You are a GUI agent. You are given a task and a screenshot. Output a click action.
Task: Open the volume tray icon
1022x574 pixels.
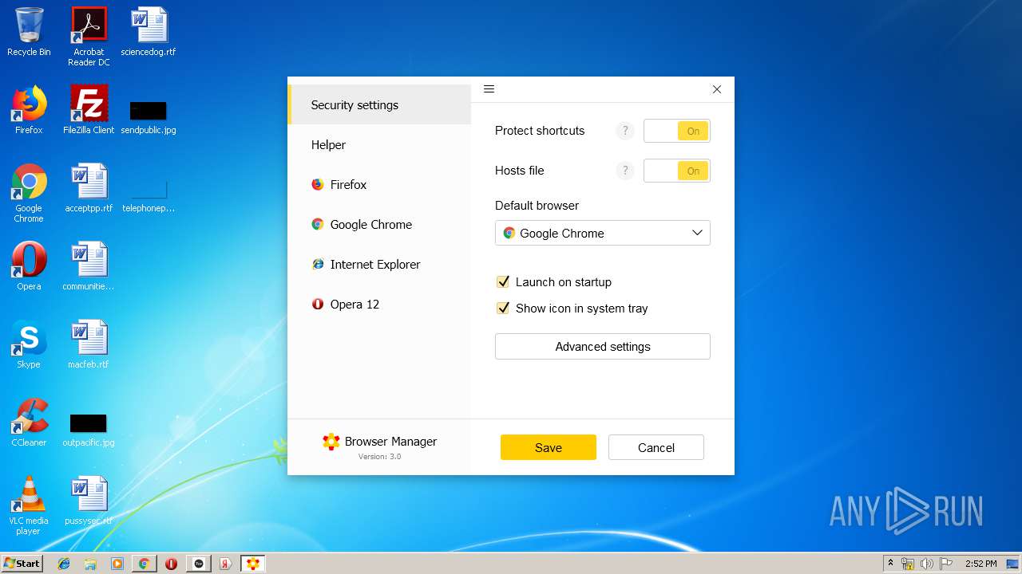tap(927, 564)
